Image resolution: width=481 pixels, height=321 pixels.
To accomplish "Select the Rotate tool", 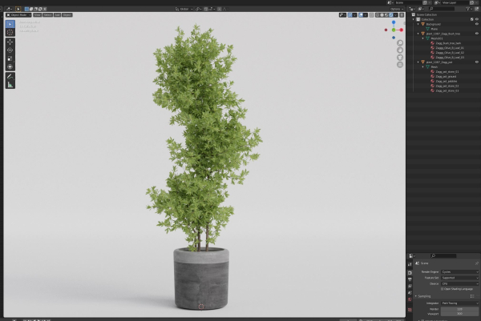I will click(x=10, y=50).
